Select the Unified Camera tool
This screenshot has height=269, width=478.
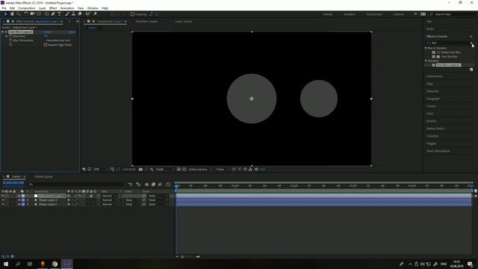point(32,14)
